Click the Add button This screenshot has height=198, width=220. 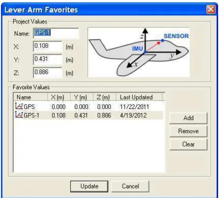[188, 118]
